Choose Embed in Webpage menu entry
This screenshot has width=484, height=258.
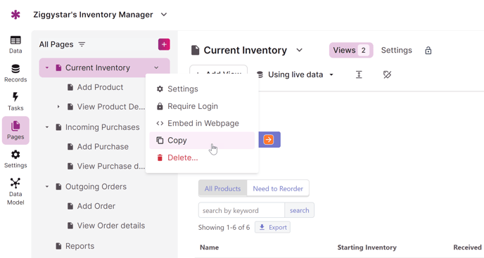click(202, 124)
